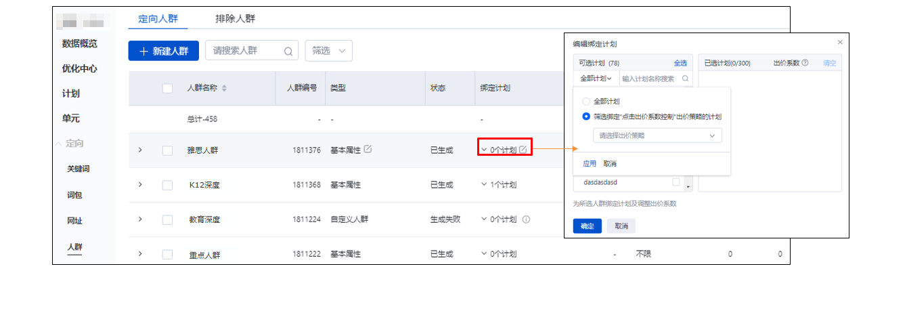The image size is (907, 317).
Task: Click help icon next to 出价系数
Action: [x=805, y=63]
